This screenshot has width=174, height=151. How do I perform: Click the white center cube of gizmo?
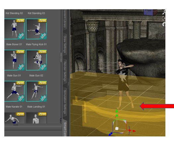pyautogui.click(x=117, y=128)
